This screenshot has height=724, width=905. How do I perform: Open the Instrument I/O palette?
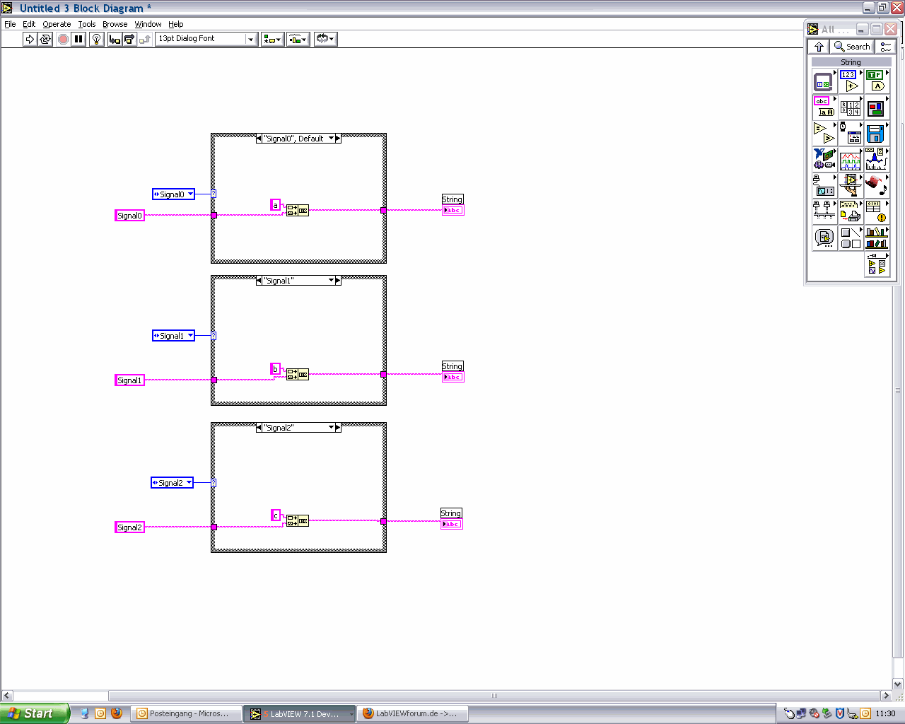coord(824,185)
